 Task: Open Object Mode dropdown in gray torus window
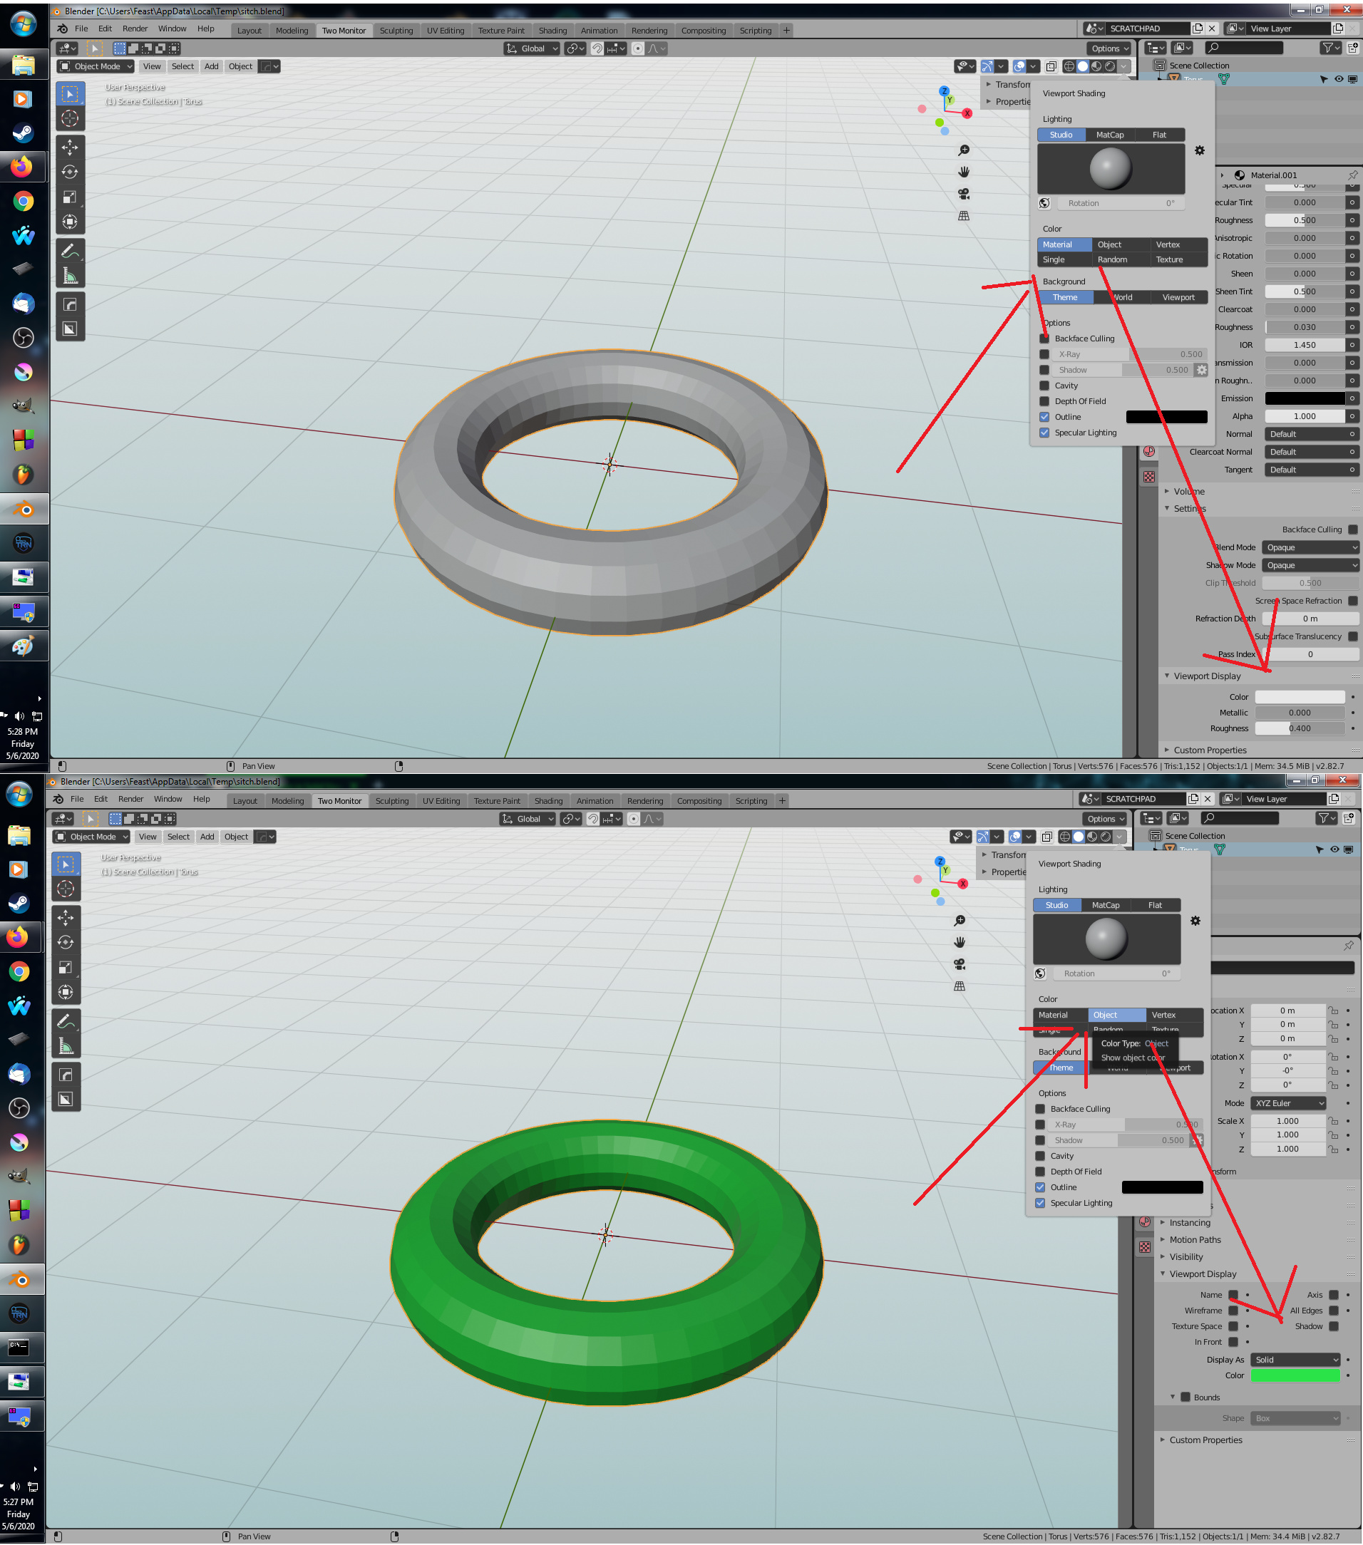point(97,66)
